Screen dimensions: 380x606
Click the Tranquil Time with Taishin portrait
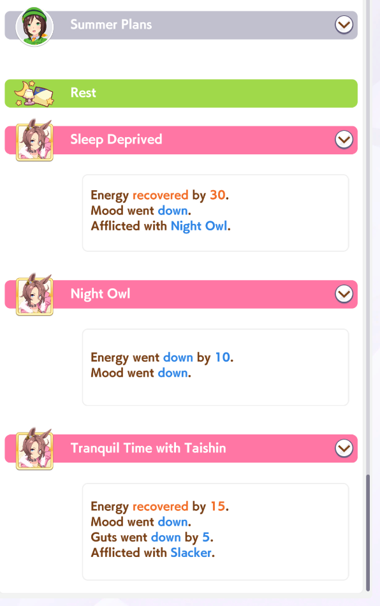(34, 448)
